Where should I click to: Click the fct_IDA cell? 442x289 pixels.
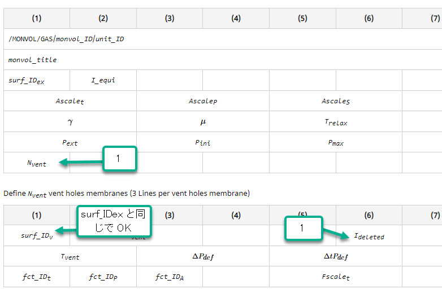tap(170, 277)
